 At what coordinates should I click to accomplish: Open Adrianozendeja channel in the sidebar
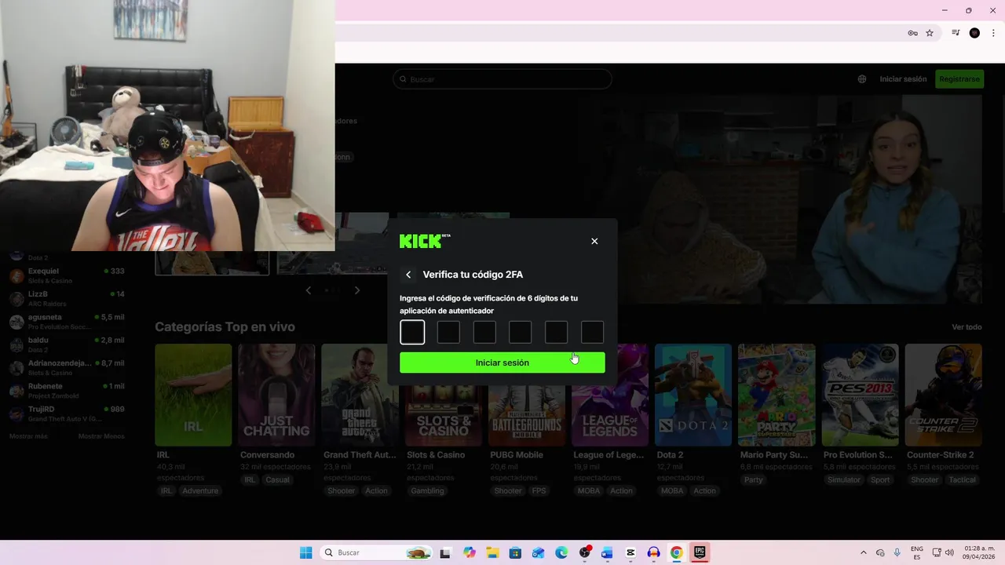[x=67, y=367]
